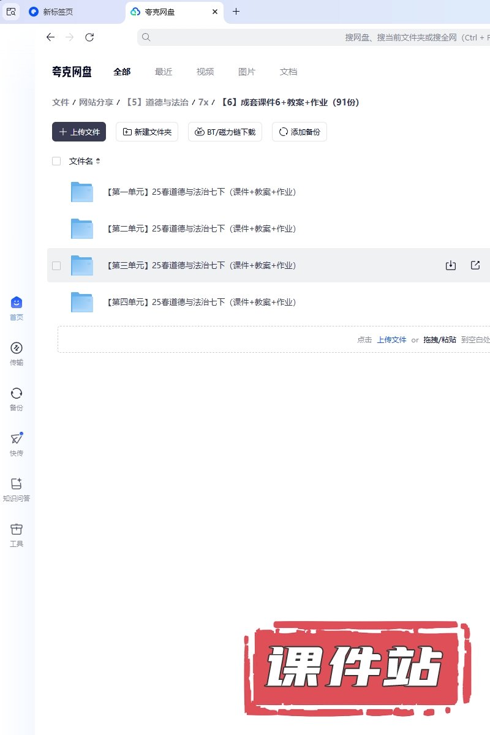This screenshot has height=735, width=490.
Task: Click download icon on 第三单元 folder row
Action: [x=451, y=265]
